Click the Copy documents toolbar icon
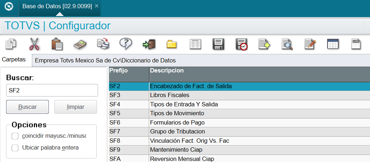Viewport: 370px width, 162px height. [x=11, y=44]
